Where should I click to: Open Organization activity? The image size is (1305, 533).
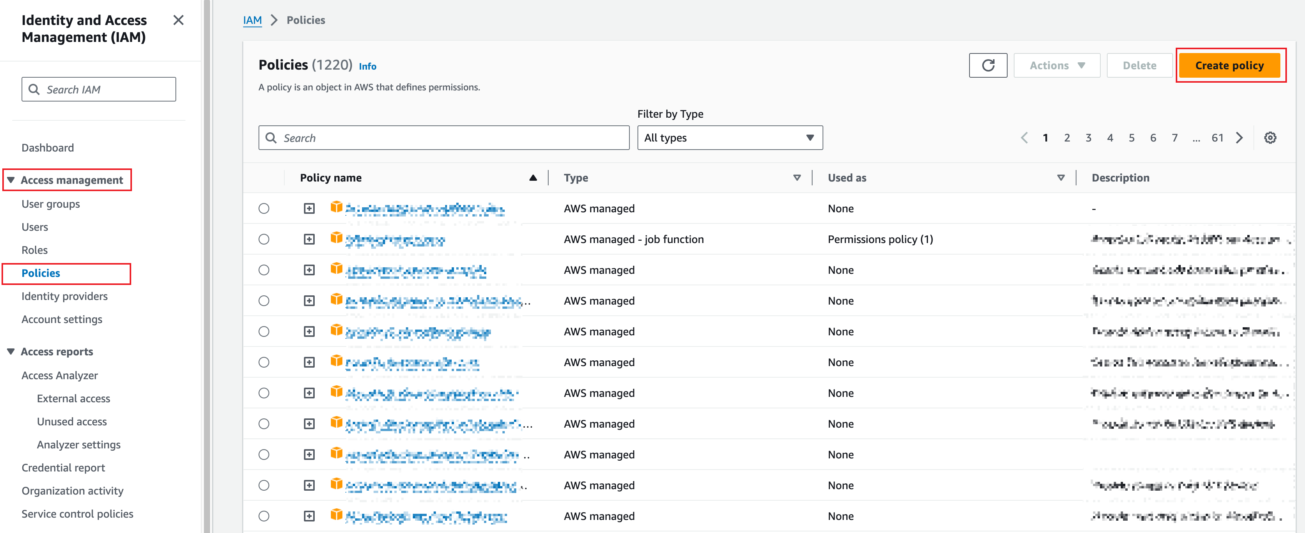pos(72,491)
